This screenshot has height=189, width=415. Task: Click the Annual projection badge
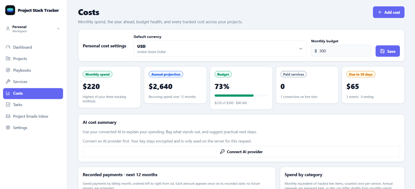pyautogui.click(x=166, y=74)
